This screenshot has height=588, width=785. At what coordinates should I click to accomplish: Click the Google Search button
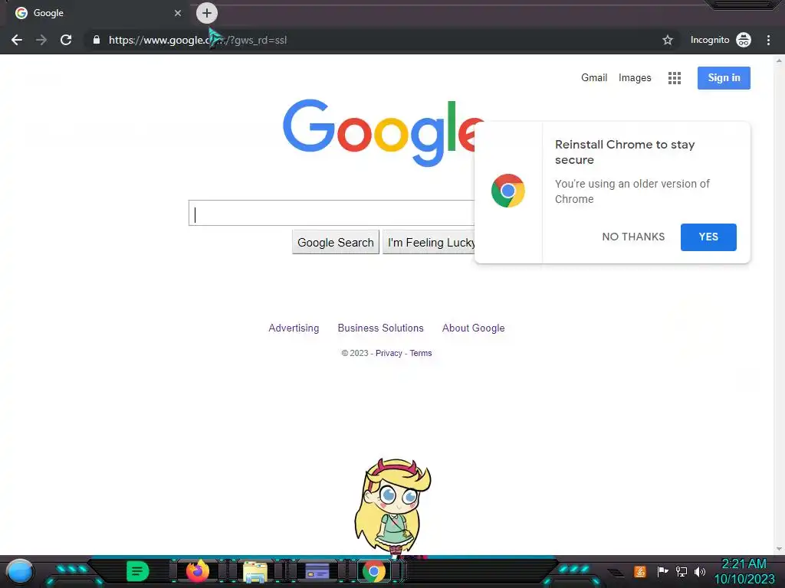pyautogui.click(x=336, y=243)
